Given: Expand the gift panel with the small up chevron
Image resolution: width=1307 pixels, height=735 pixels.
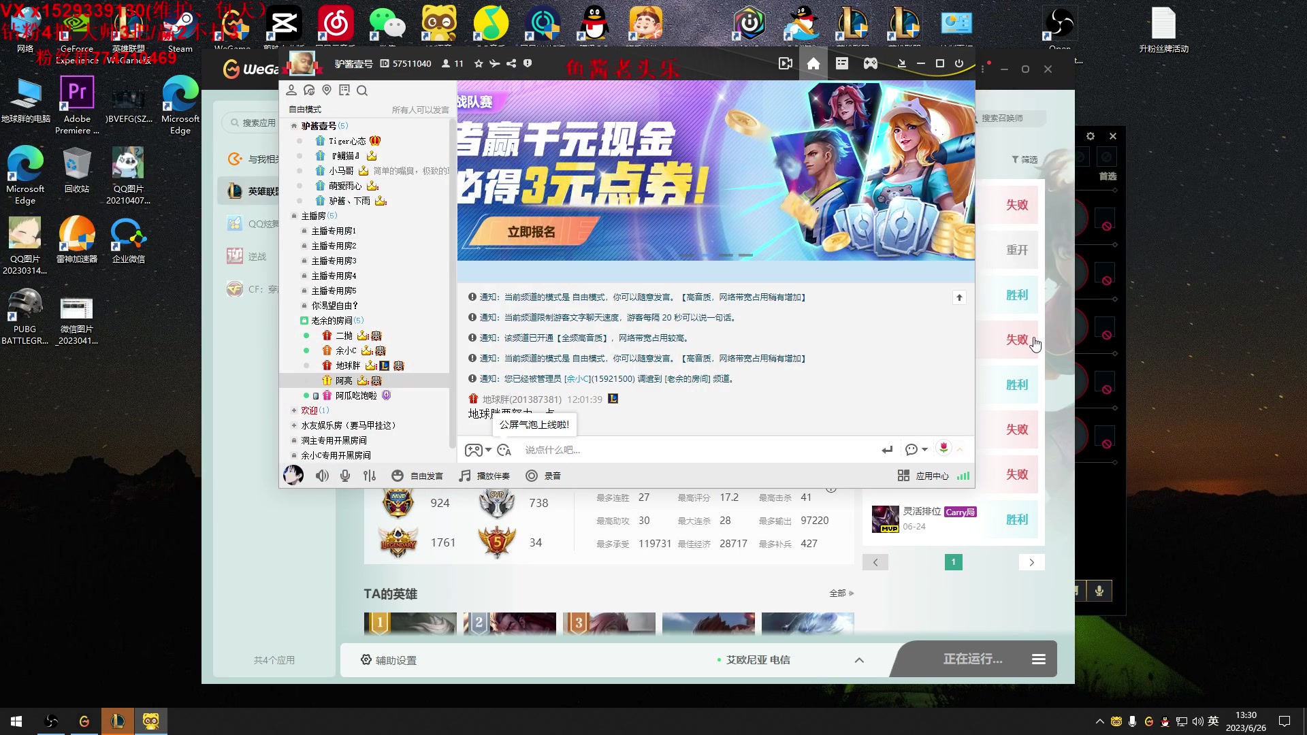Looking at the screenshot, I should tap(960, 450).
